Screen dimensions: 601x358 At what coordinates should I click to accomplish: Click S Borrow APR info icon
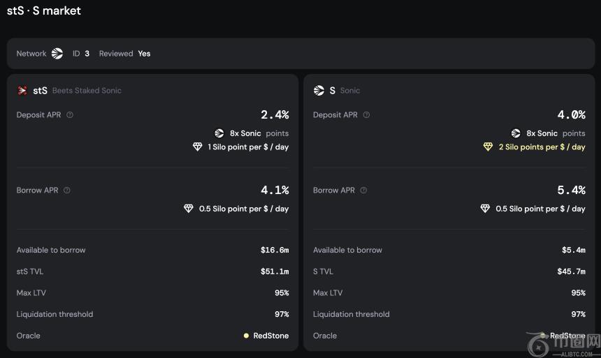(363, 191)
